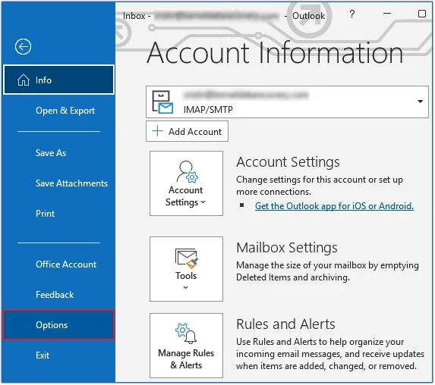Click the Add Account button

(x=187, y=131)
